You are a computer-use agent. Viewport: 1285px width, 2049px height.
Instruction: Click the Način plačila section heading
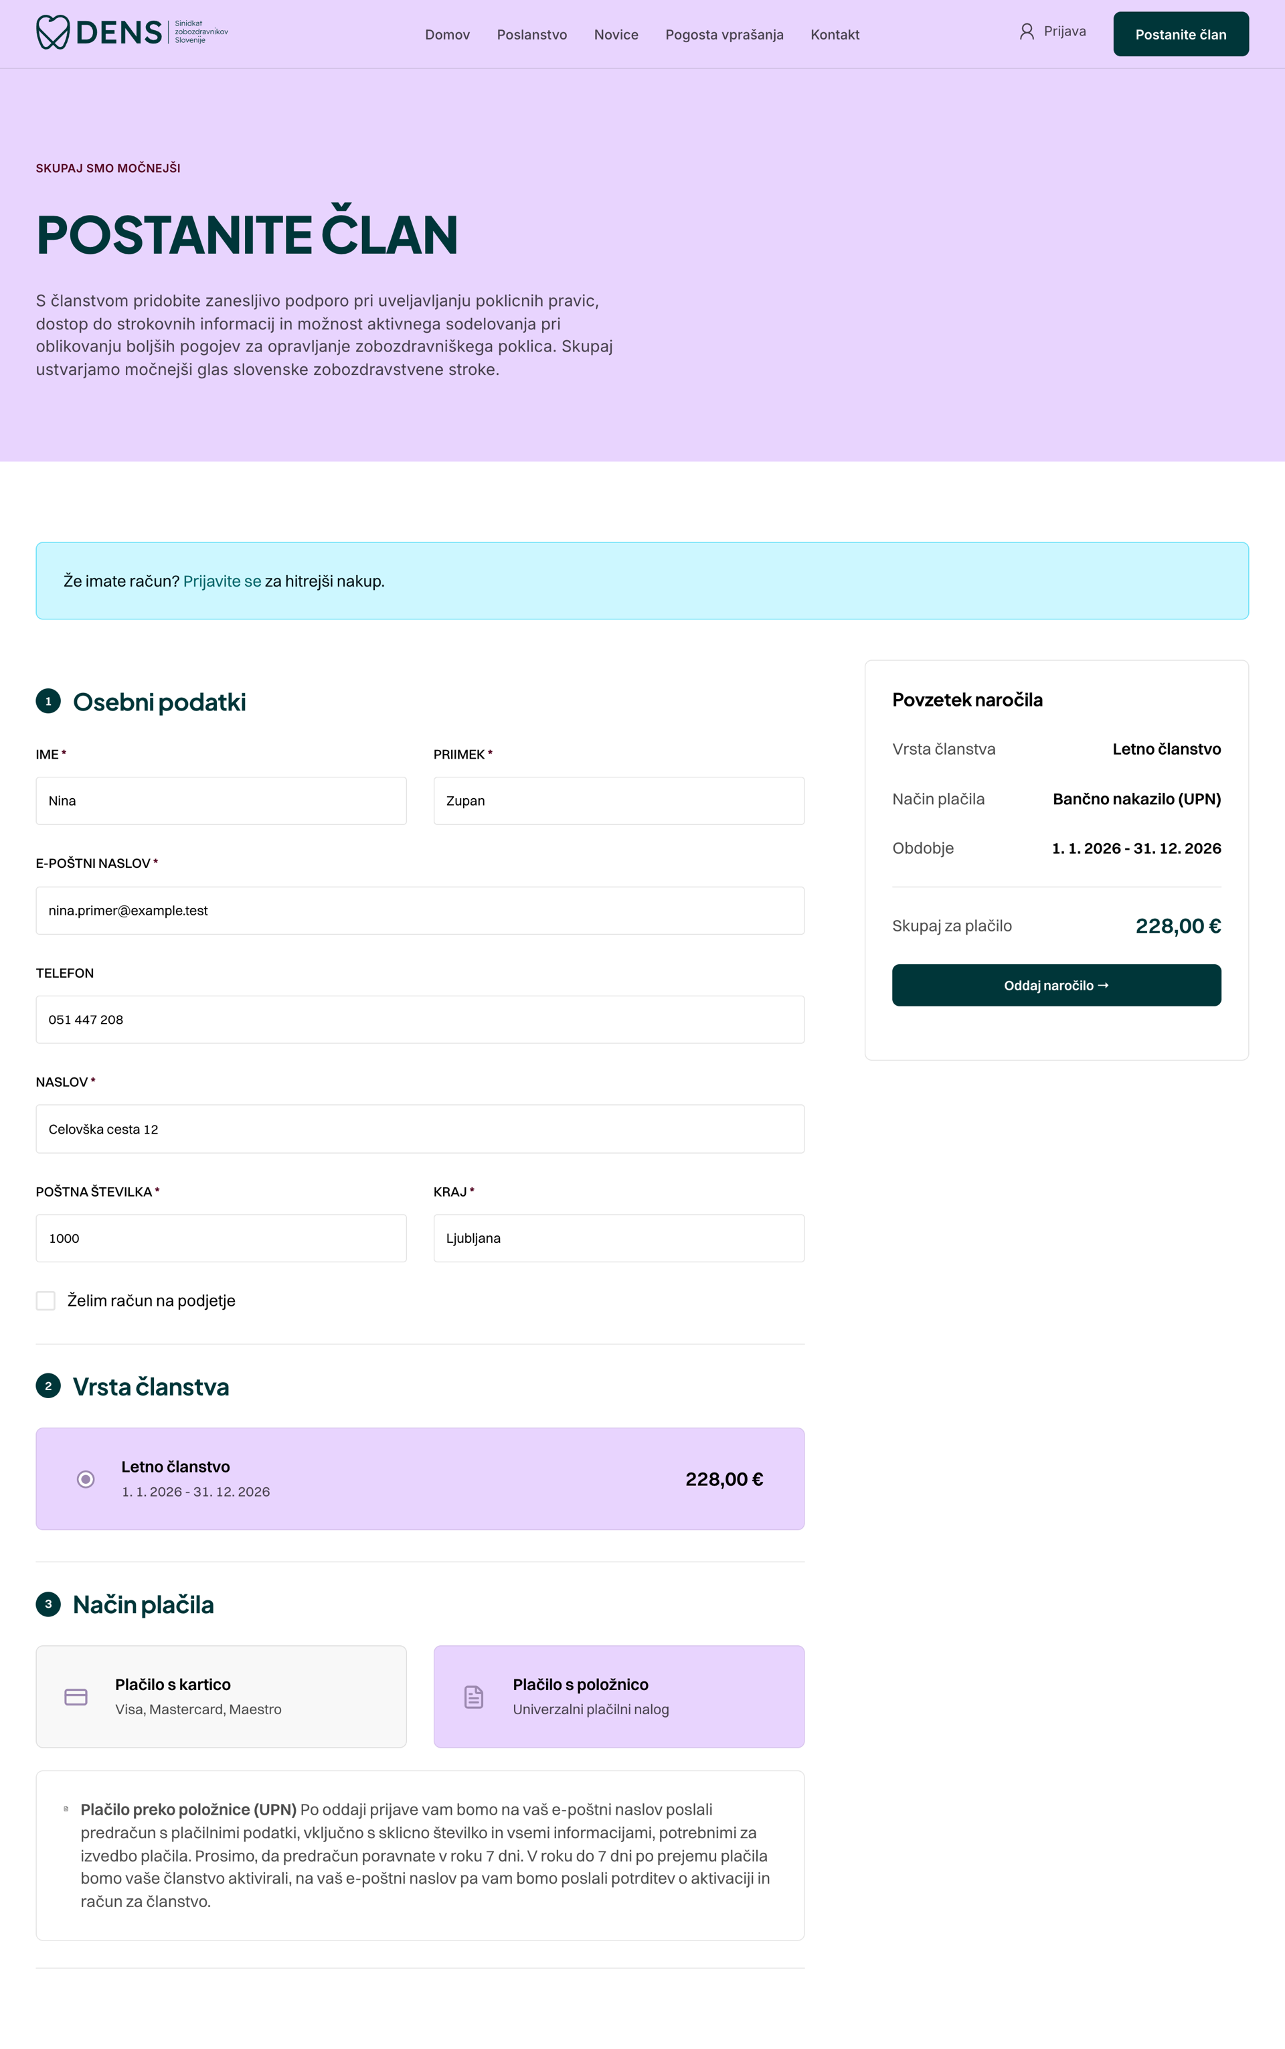[143, 1604]
